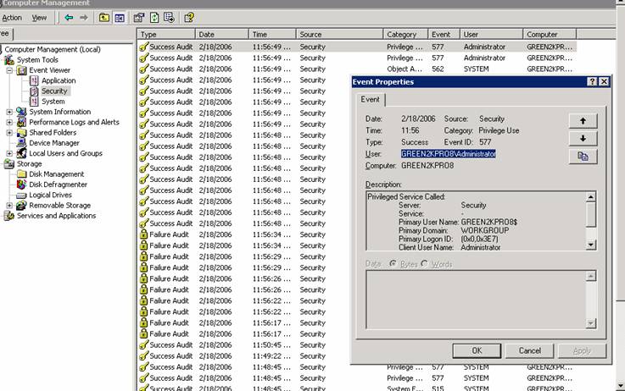This screenshot has height=391, width=625.
Task: Open the View menu
Action: pos(39,18)
